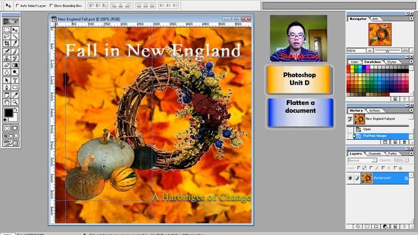
Task: Select the Zoom tool
Action: point(15,102)
